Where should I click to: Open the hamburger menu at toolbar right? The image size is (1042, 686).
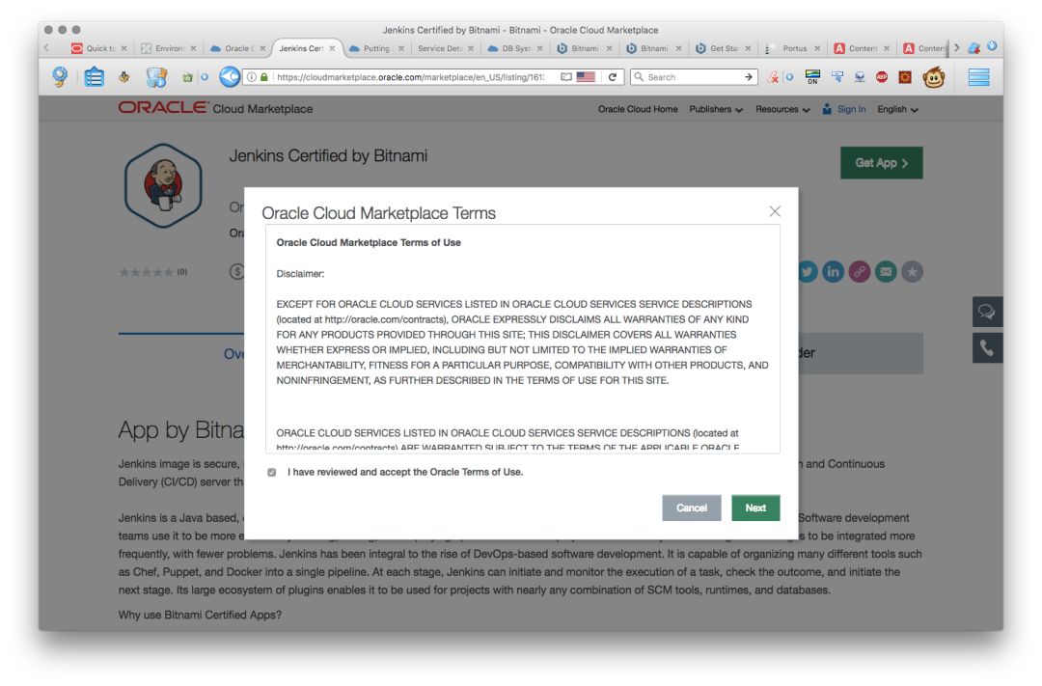click(x=979, y=77)
